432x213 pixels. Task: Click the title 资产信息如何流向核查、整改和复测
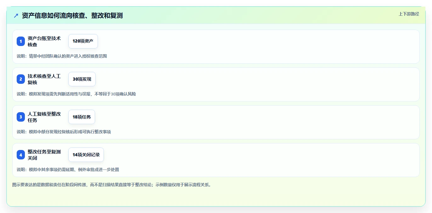(x=72, y=15)
